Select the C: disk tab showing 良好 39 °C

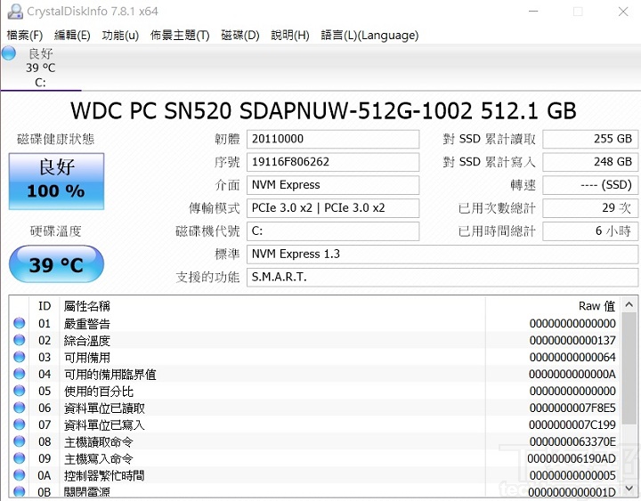point(41,68)
